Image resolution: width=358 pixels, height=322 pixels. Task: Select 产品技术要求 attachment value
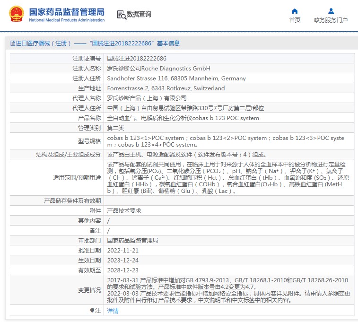coord(124,210)
